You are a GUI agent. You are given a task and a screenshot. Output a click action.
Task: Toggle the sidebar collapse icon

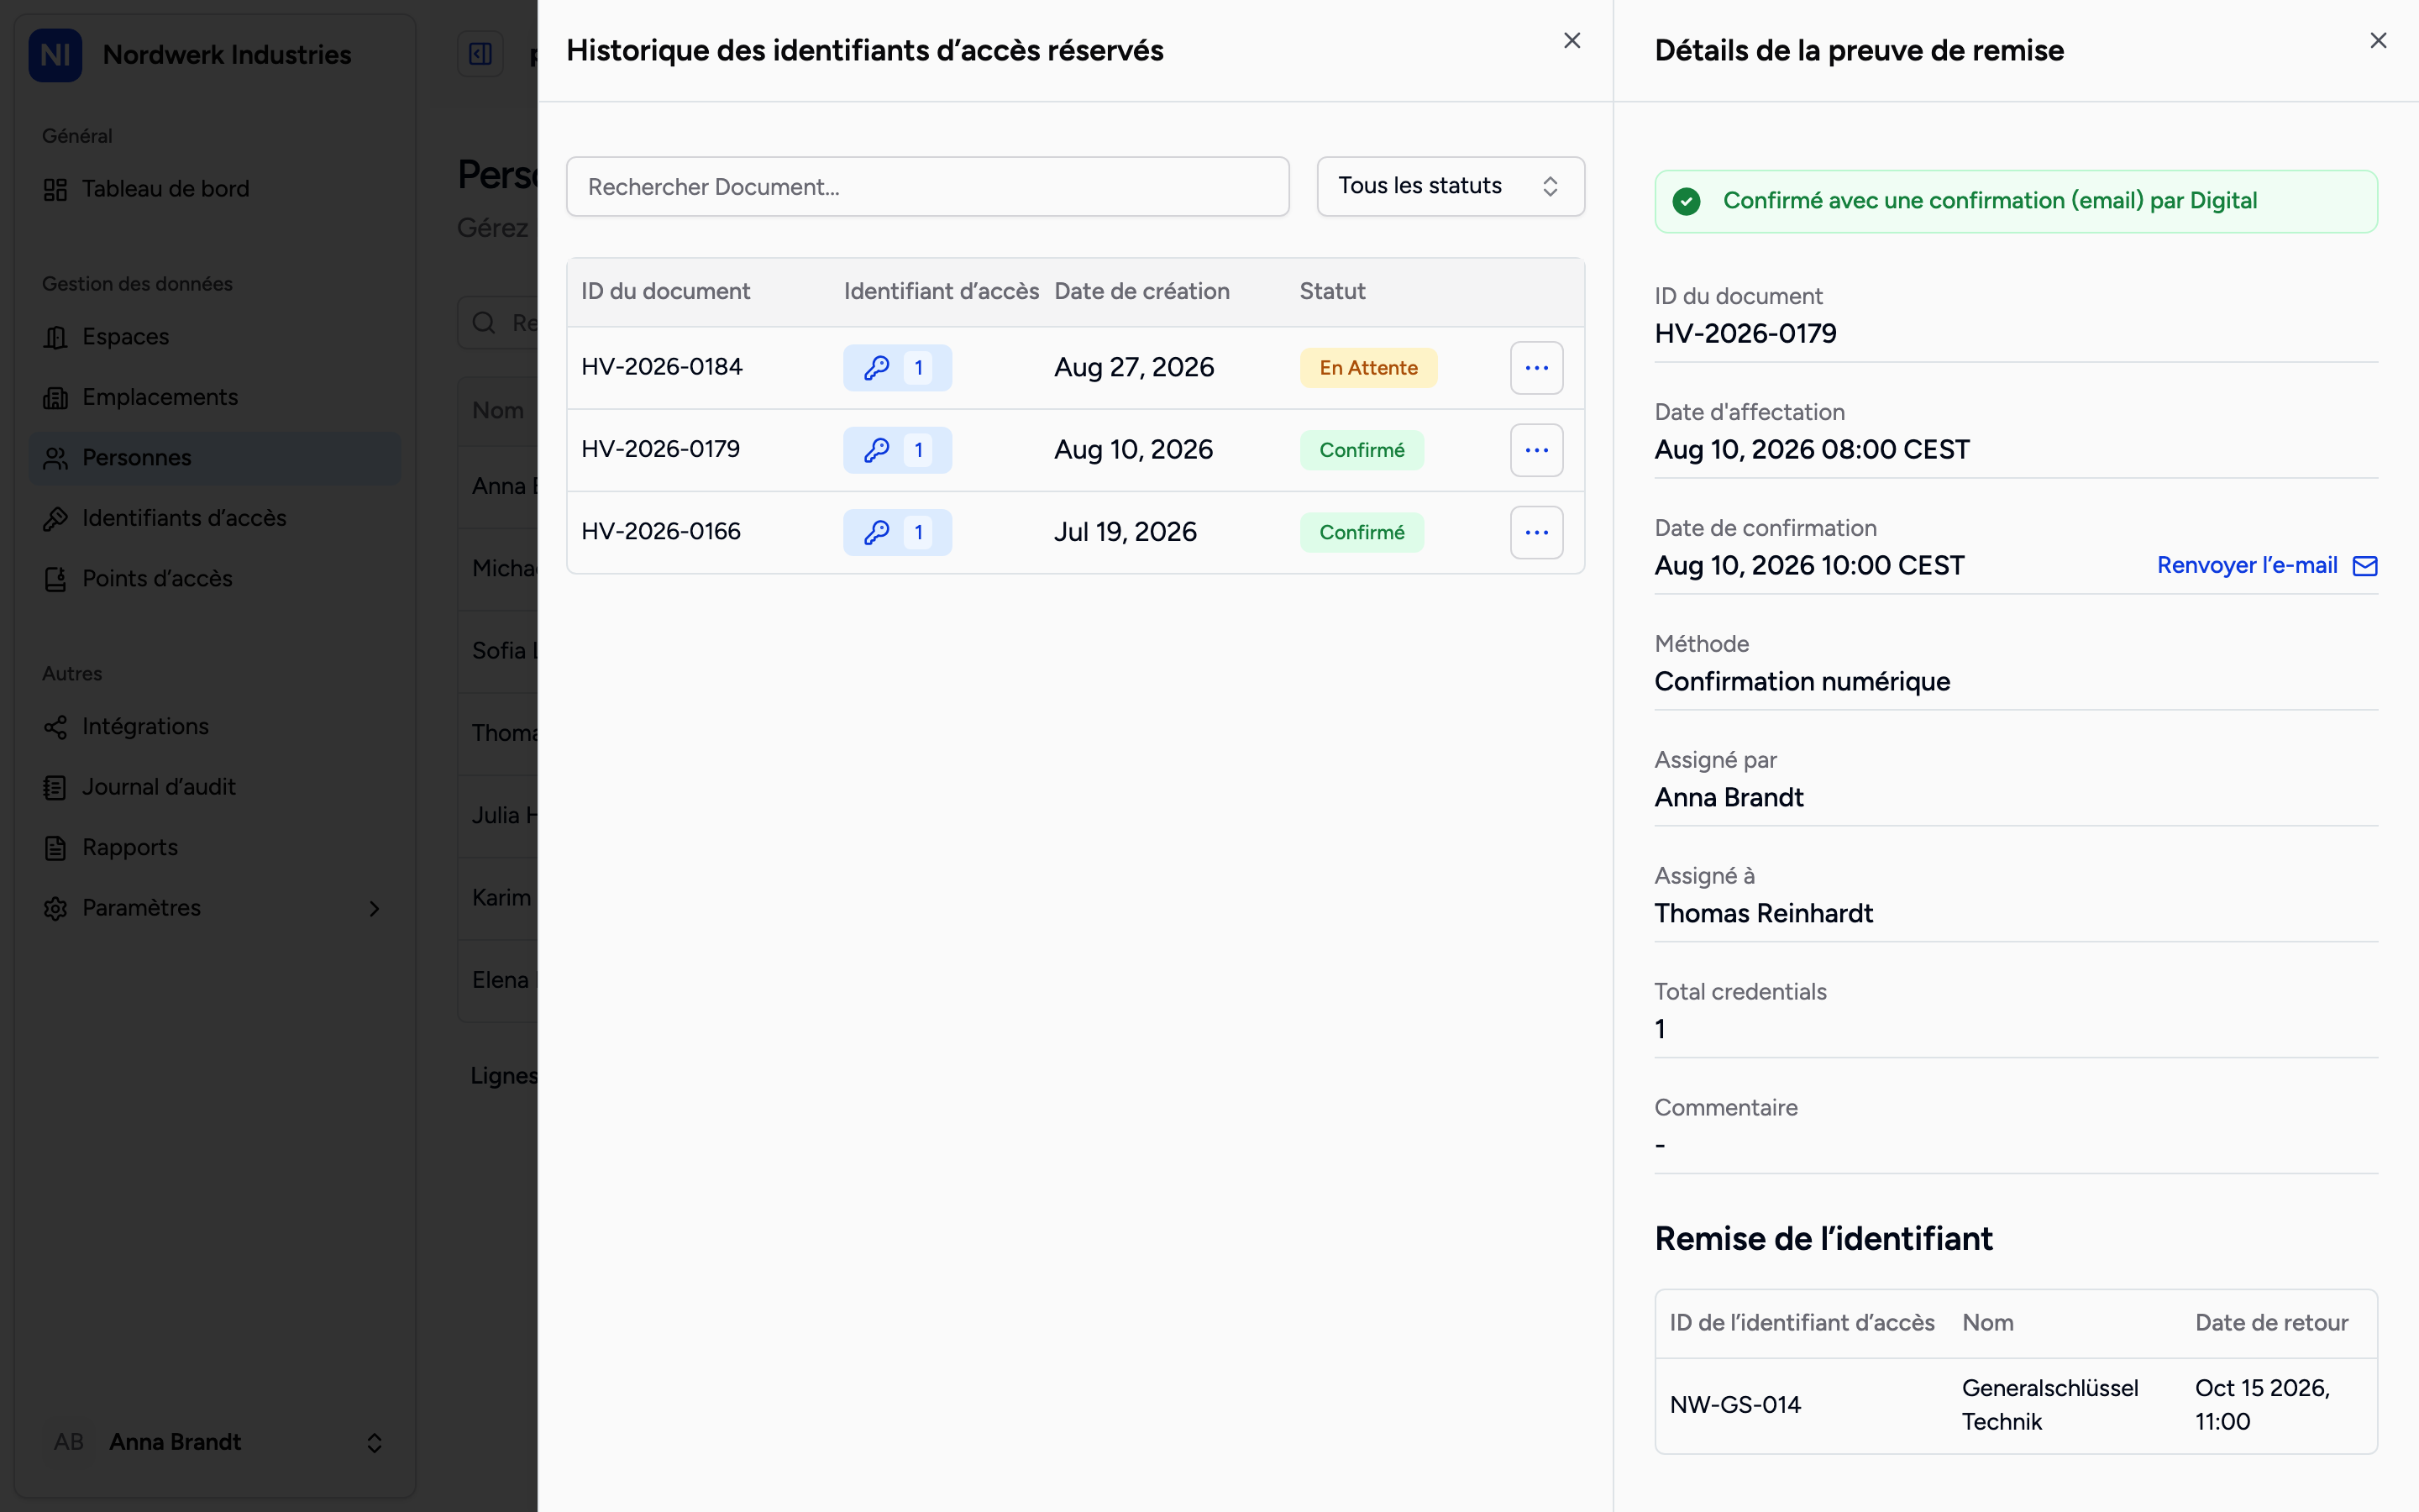480,54
